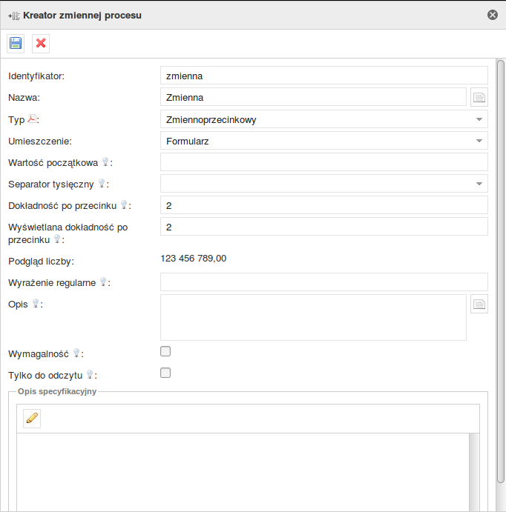Image resolution: width=506 pixels, height=512 pixels.
Task: Show hint bulb for Wymagalność
Action: tap(76, 353)
